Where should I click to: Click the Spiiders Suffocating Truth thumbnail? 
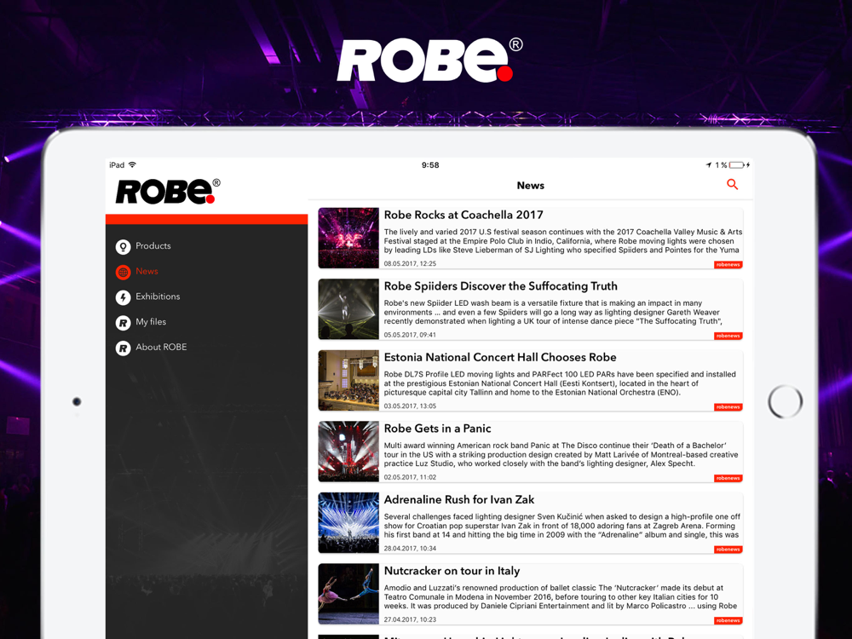tap(348, 309)
